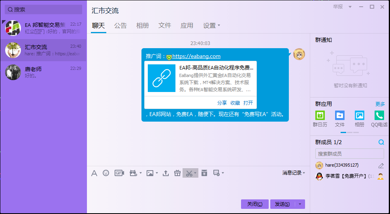Expand the screenshot scissors dropdown arrow
390x214 pixels.
tap(196, 173)
